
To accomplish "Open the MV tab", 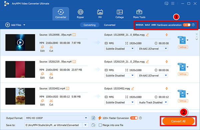I will click(100, 14).
